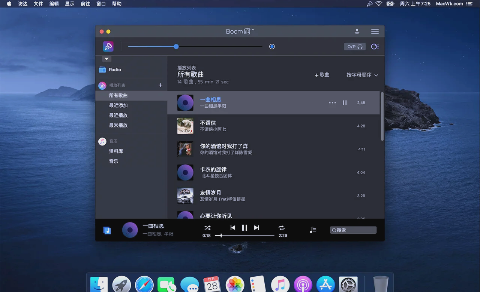Click the 卡农的旋律 disc thumbnail
Image resolution: width=480 pixels, height=292 pixels.
coord(185,172)
